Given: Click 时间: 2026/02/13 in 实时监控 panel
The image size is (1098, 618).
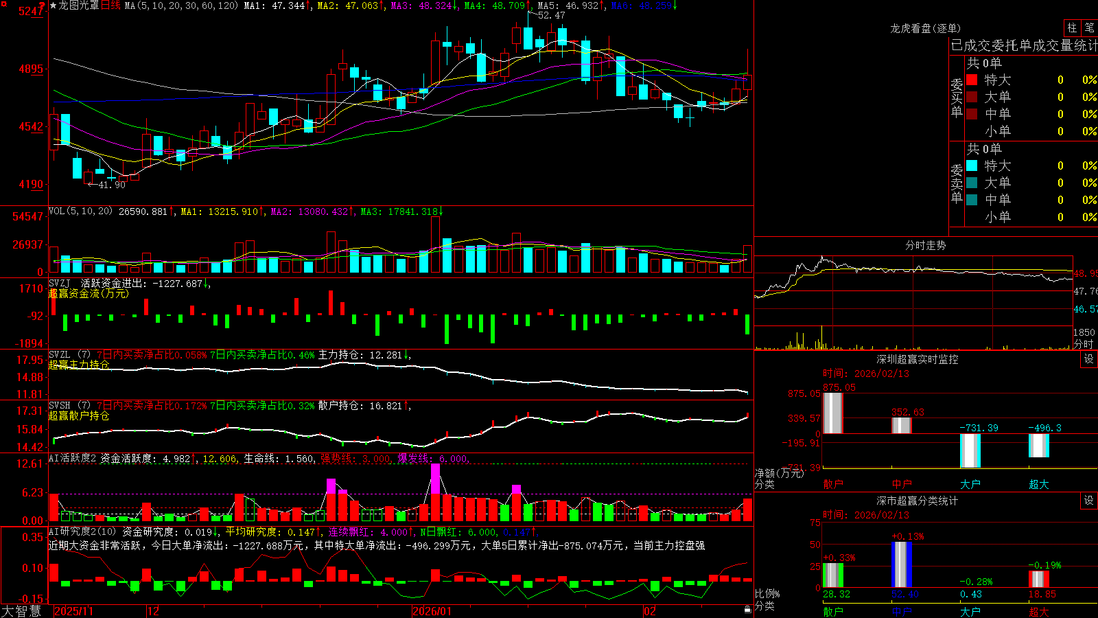Looking at the screenshot, I should coord(866,374).
